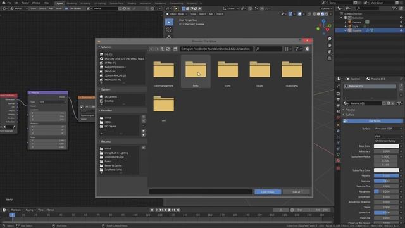Expand the Preview panel in material properties
The width and height of the screenshot is (405, 228).
350,110
